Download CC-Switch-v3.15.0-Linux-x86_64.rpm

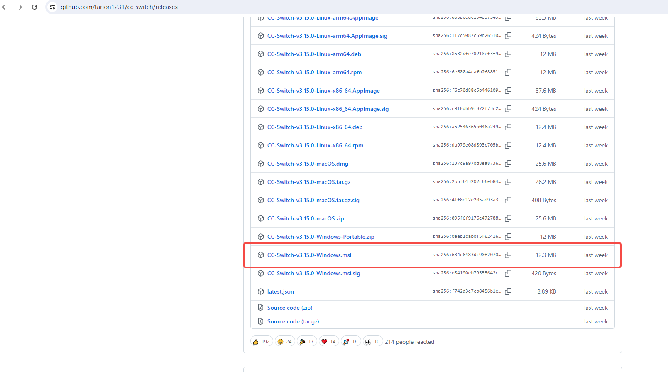point(316,145)
